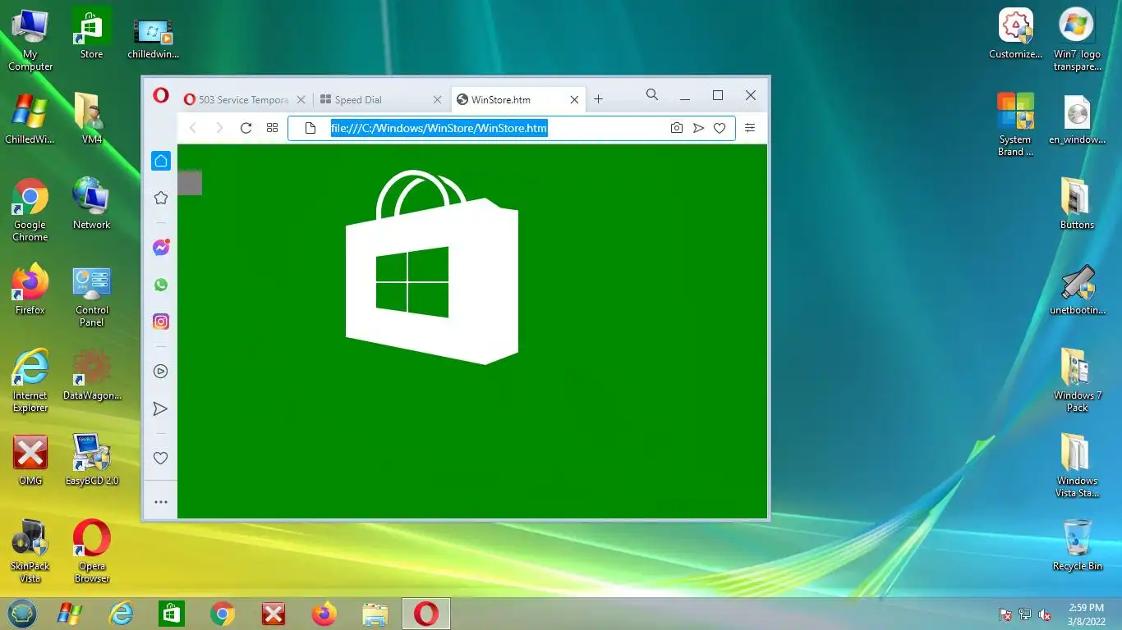Select the OMG desktop icon
Viewport: 1122px width, 630px height.
point(30,460)
